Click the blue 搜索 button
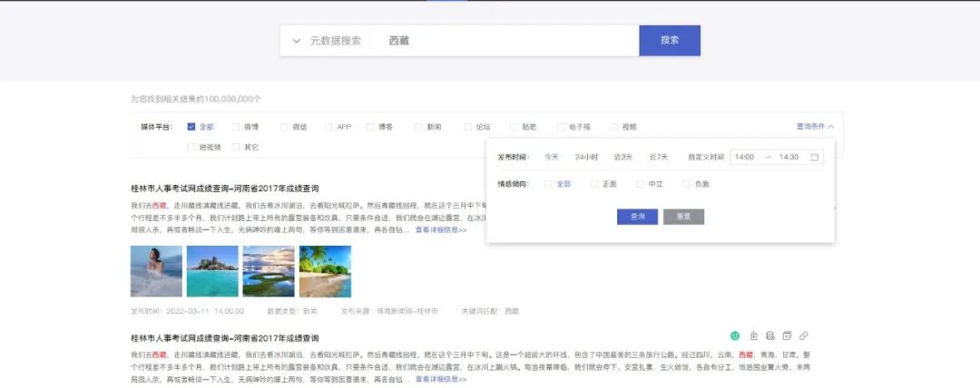Image resolution: width=980 pixels, height=388 pixels. (x=670, y=41)
